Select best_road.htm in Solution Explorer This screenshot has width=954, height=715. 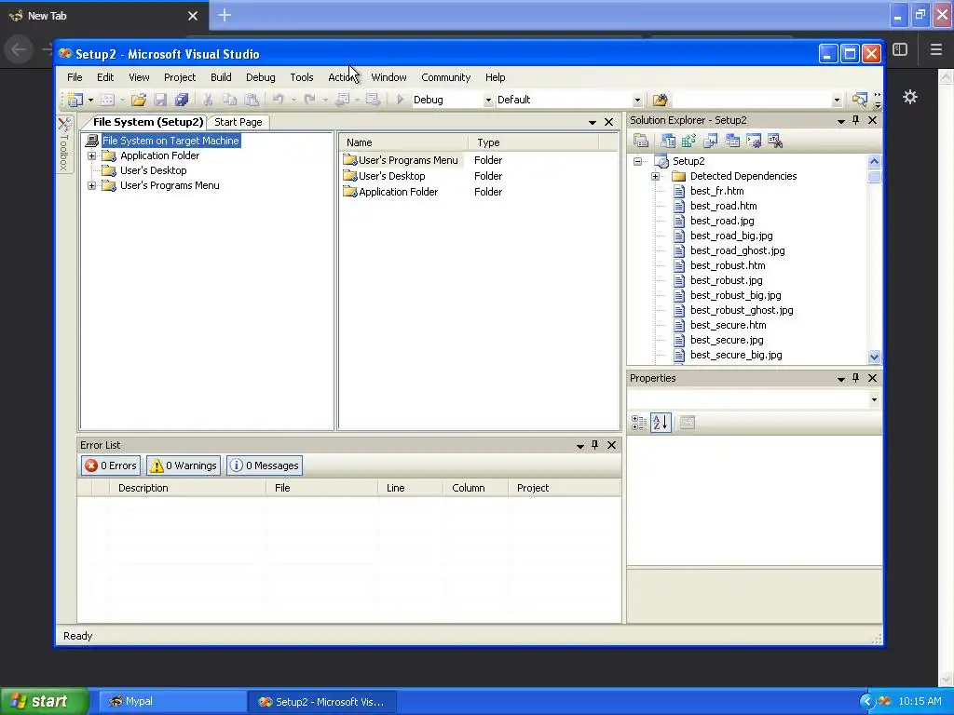pyautogui.click(x=723, y=206)
